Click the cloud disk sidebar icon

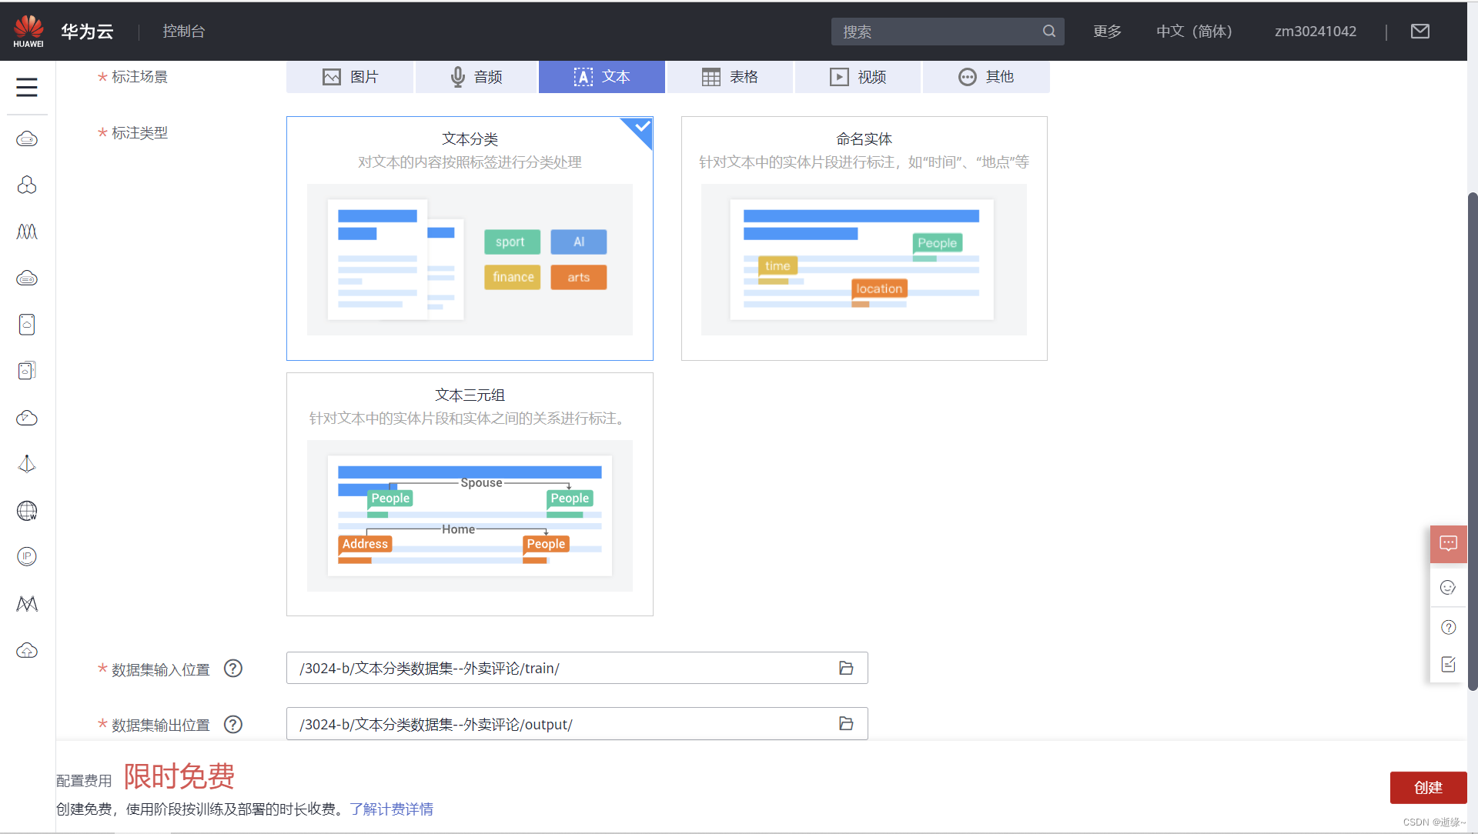click(x=27, y=279)
